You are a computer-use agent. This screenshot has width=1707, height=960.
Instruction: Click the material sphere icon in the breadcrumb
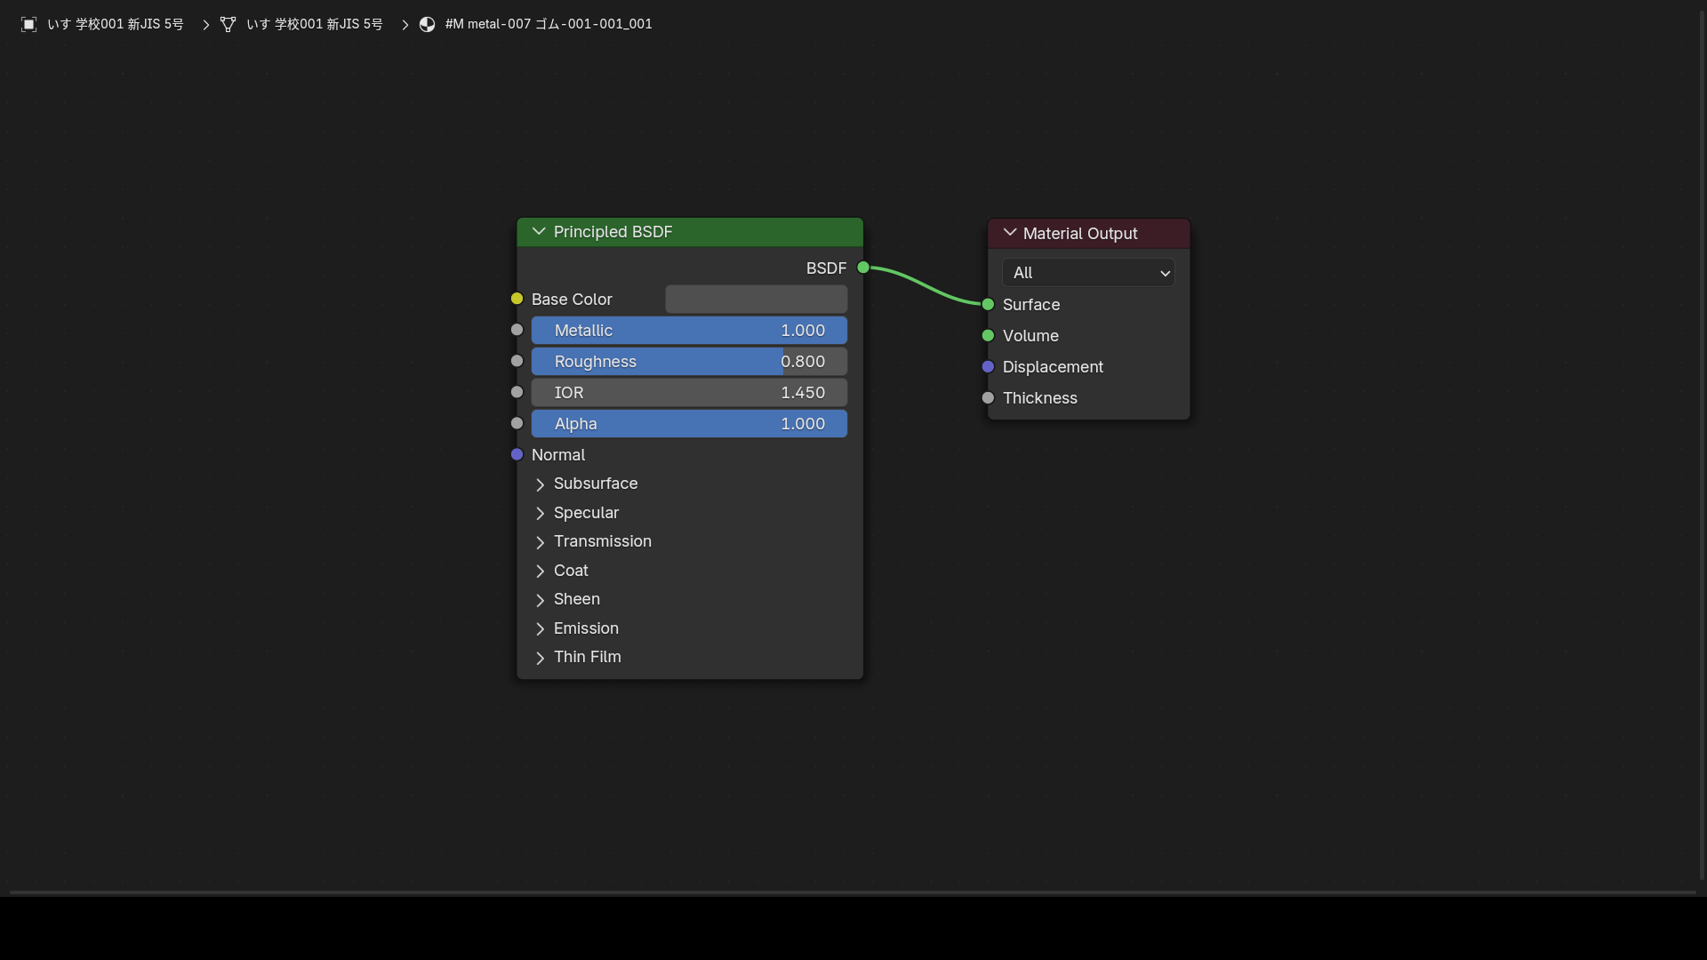click(427, 24)
